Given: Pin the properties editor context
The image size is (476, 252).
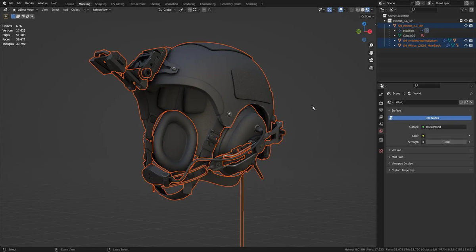Looking at the screenshot, I should 471,94.
